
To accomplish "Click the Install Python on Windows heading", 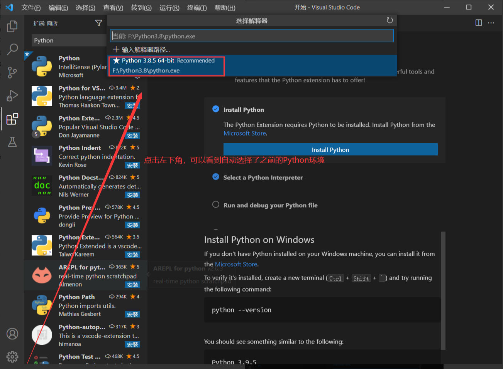I will (259, 240).
